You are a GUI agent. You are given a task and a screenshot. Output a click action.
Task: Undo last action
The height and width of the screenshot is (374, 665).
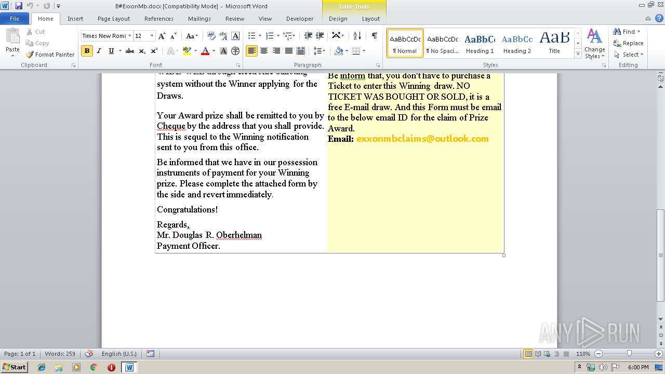[x=30, y=6]
